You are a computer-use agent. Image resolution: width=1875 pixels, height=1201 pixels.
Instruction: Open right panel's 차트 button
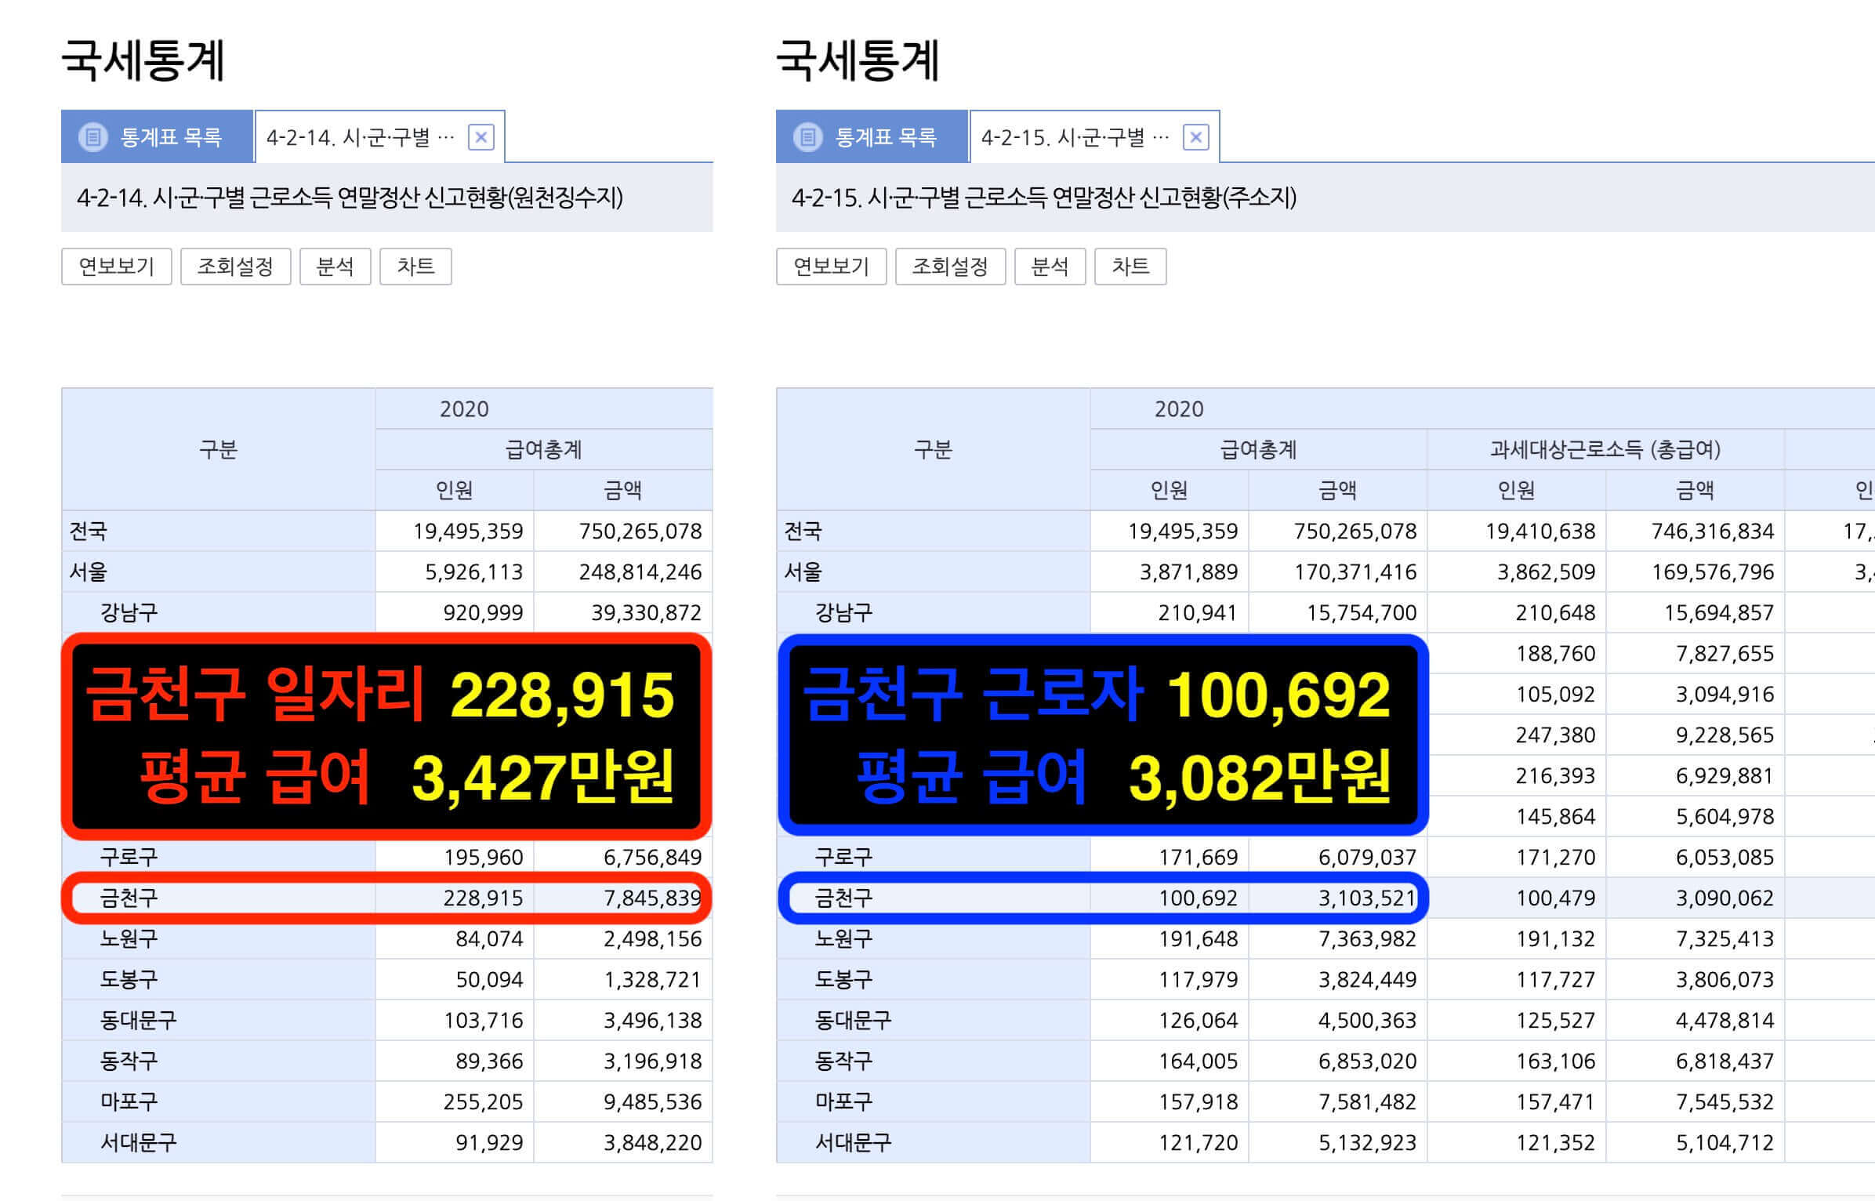(1130, 267)
